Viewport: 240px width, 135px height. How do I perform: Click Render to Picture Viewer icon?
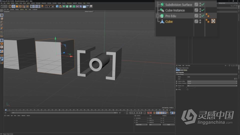(49, 6)
